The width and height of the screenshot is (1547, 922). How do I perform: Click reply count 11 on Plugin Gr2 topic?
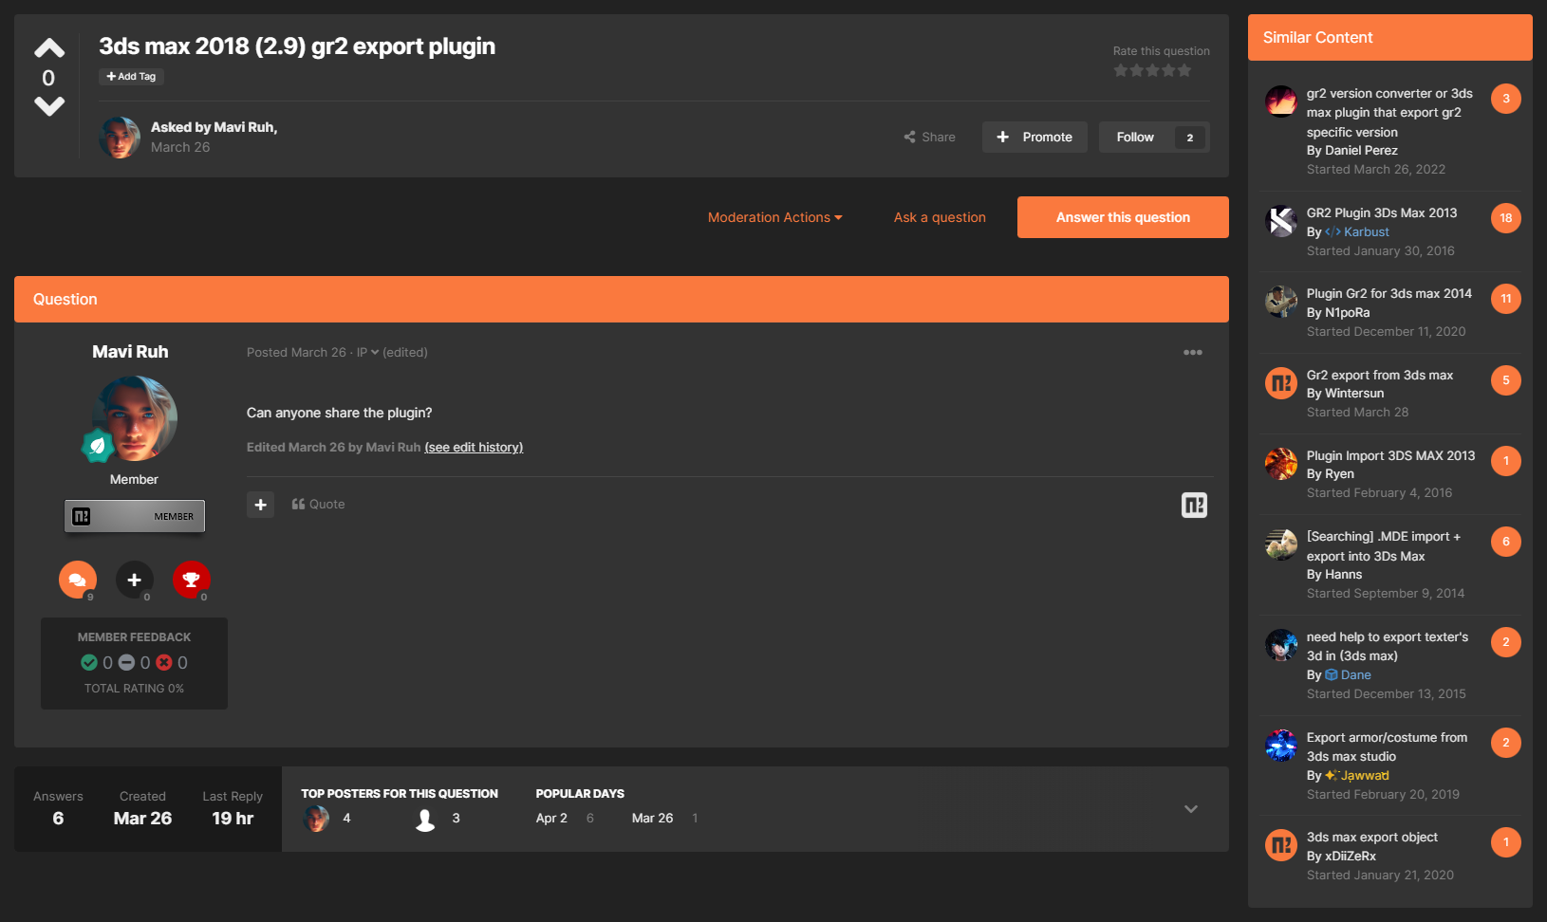(x=1506, y=299)
